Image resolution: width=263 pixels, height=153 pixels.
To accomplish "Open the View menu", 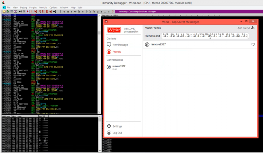I will [15, 7].
